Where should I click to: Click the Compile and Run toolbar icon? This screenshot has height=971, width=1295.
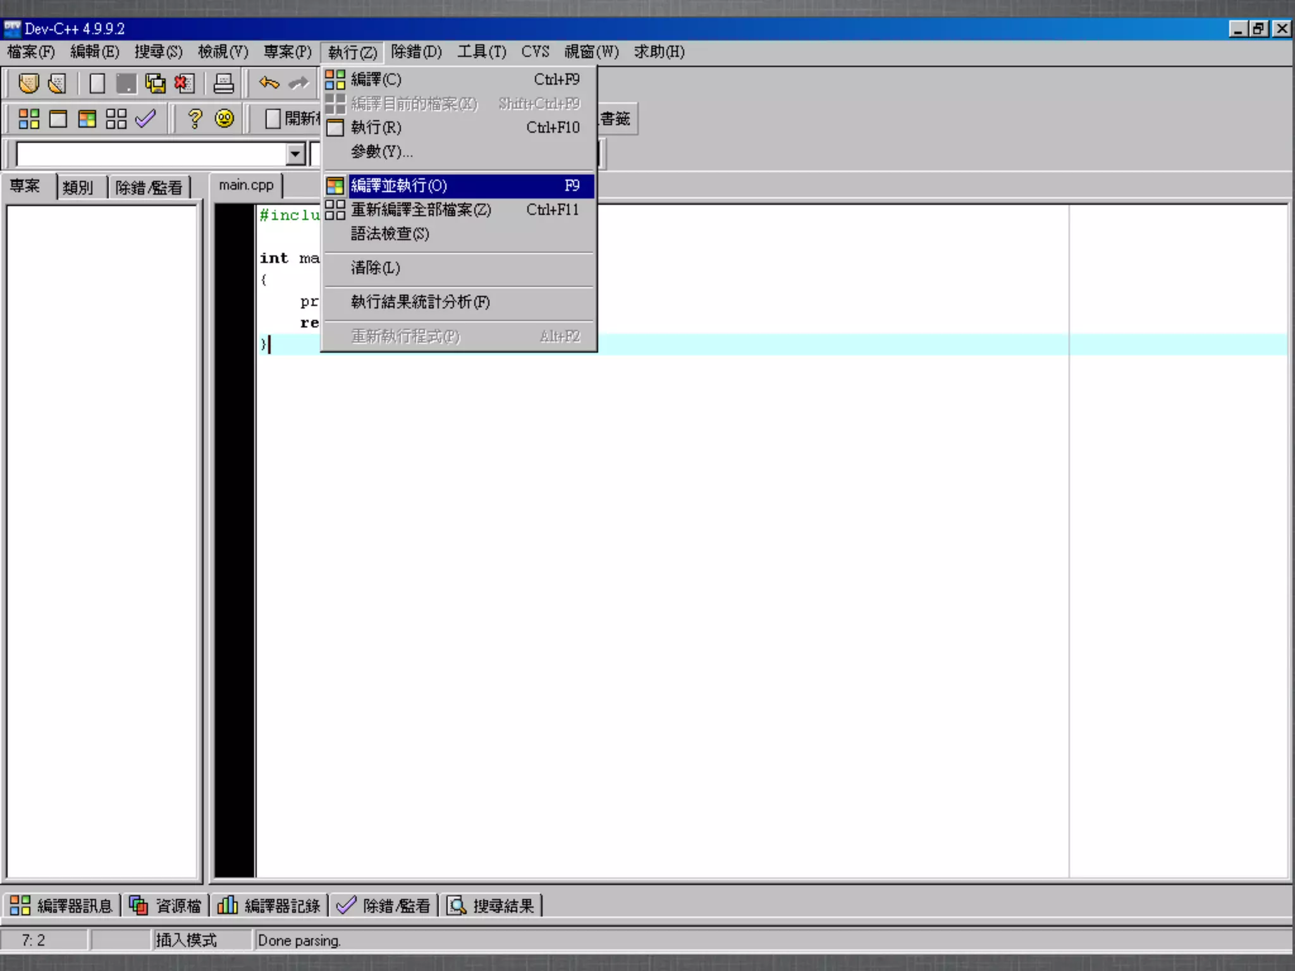point(87,119)
